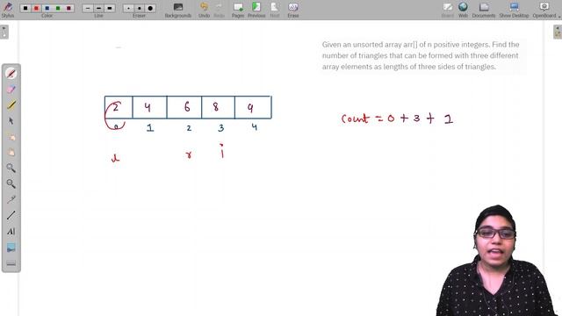Screen dimensions: 562x316
Task: Add a page with Pages button
Action: click(x=238, y=10)
